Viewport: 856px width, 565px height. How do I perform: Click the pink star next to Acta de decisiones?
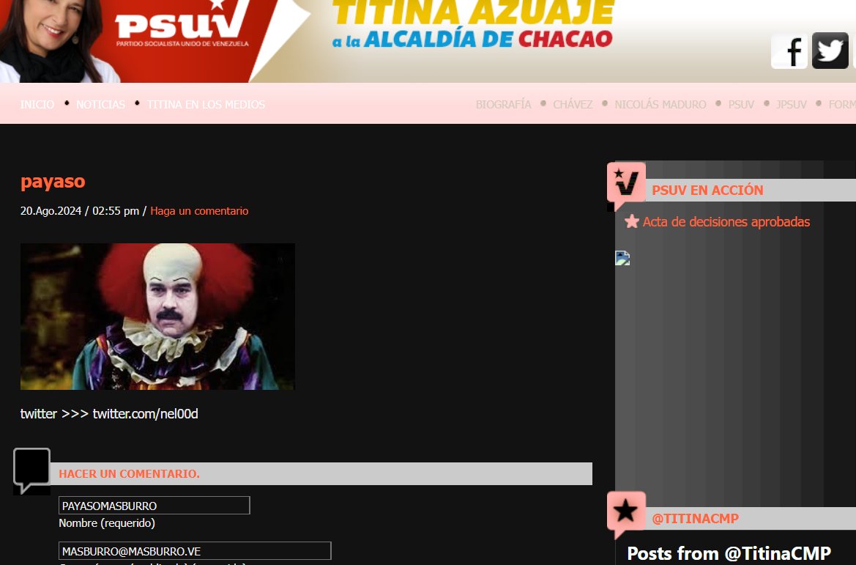(x=632, y=221)
